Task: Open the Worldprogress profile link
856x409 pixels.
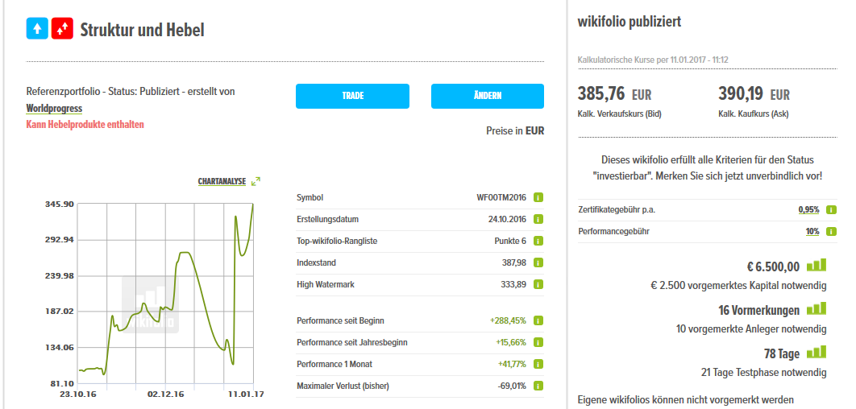Action: 54,109
